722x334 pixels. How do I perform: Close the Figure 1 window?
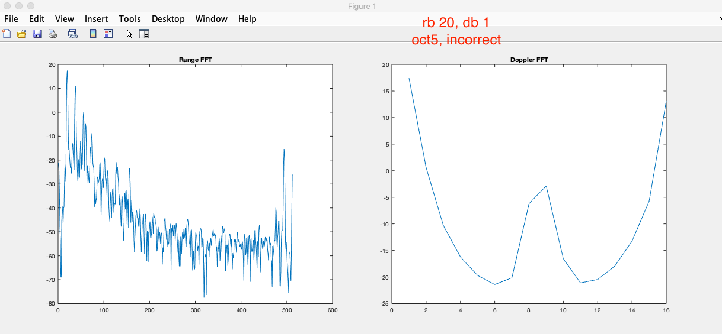(x=7, y=6)
